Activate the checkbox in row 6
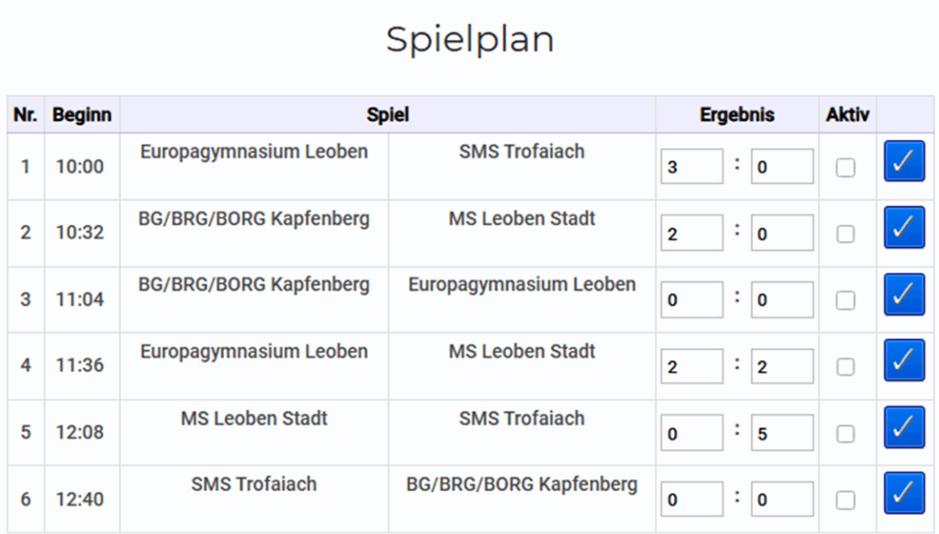This screenshot has width=939, height=534. [x=845, y=500]
